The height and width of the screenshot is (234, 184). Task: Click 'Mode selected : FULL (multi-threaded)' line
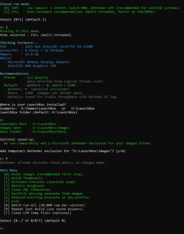[x=35, y=35]
